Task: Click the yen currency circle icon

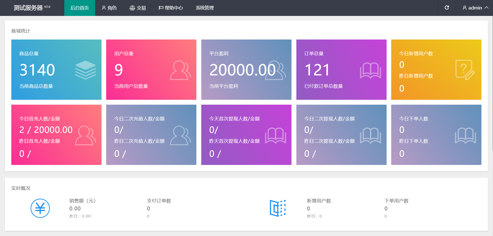Action: click(40, 208)
